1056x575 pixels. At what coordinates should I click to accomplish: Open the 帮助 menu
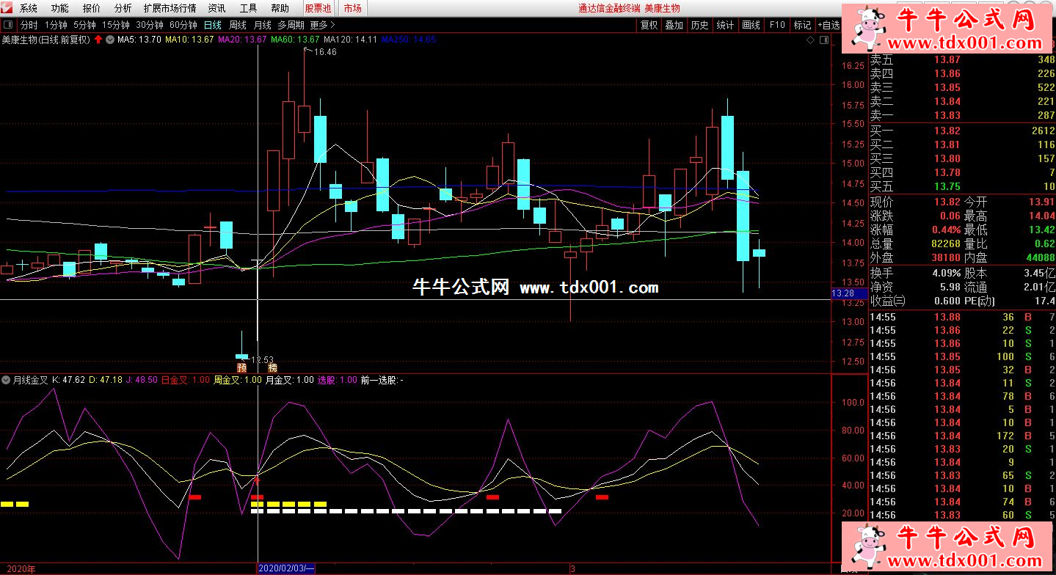coord(280,8)
